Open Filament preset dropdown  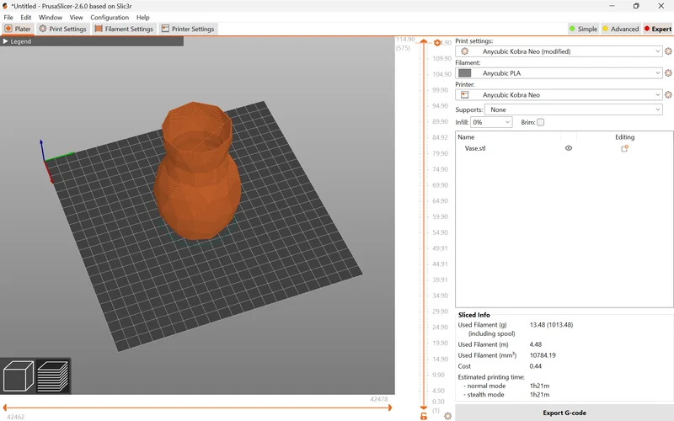(559, 73)
